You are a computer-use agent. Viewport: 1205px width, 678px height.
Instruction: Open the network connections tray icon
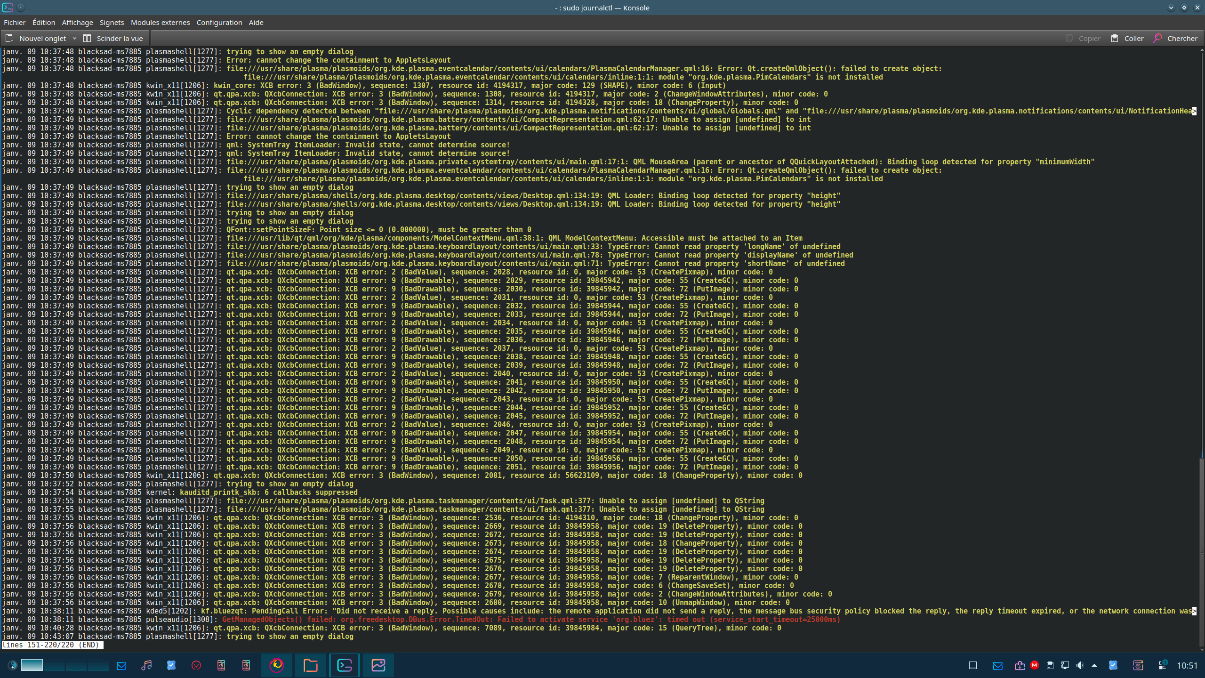click(1065, 665)
